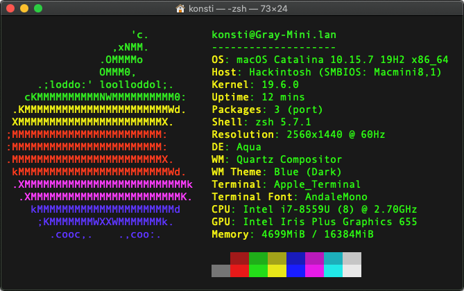Viewport: 464px width, 291px height.
Task: Click the bright yellow color block
Action: (x=277, y=271)
